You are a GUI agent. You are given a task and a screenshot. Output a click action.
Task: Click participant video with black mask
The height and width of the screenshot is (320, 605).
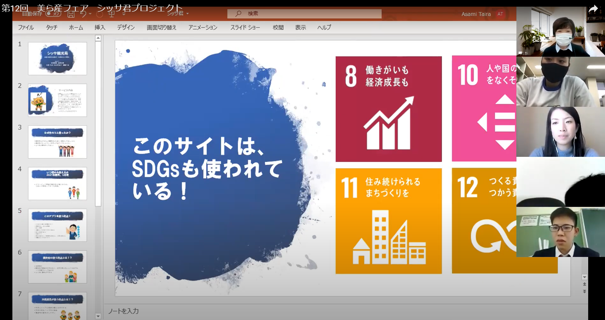coord(561,82)
